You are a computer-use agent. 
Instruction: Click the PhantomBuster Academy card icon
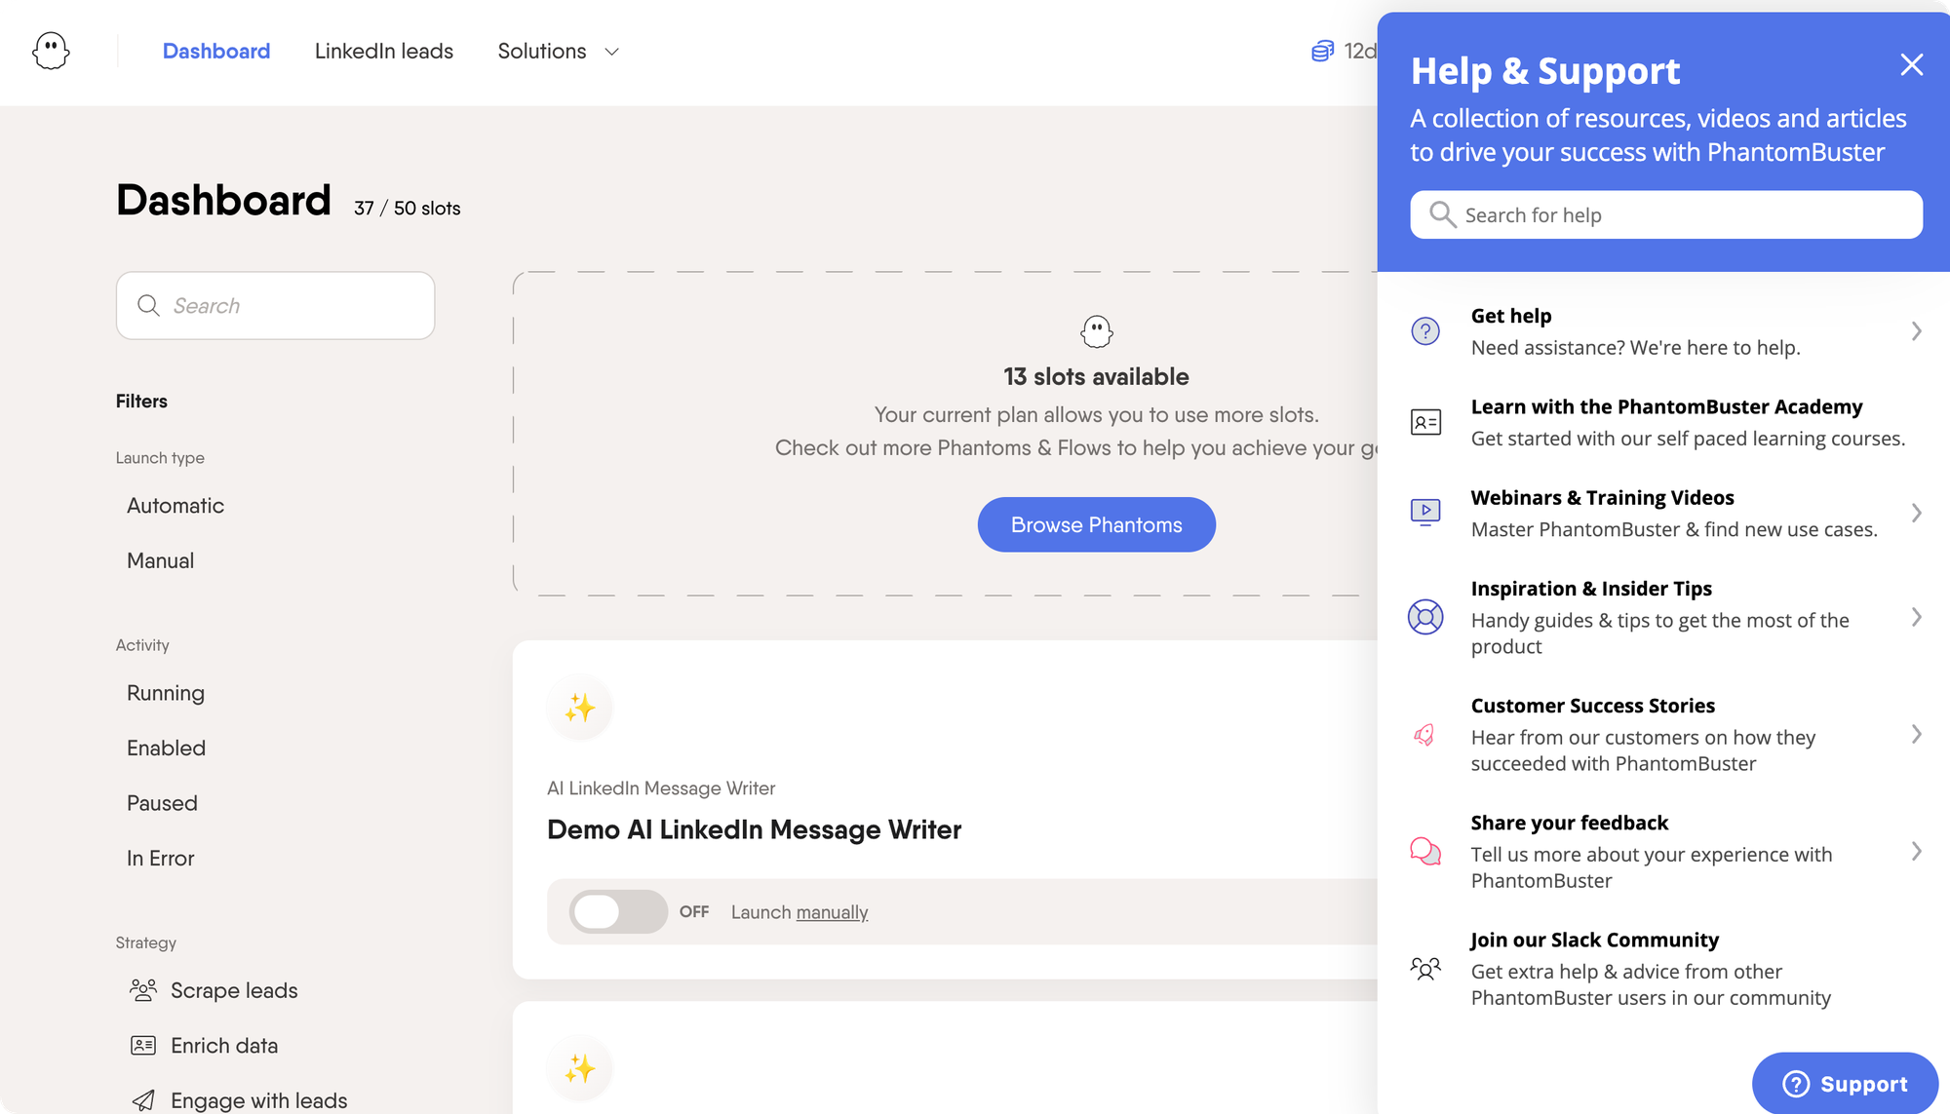point(1425,422)
